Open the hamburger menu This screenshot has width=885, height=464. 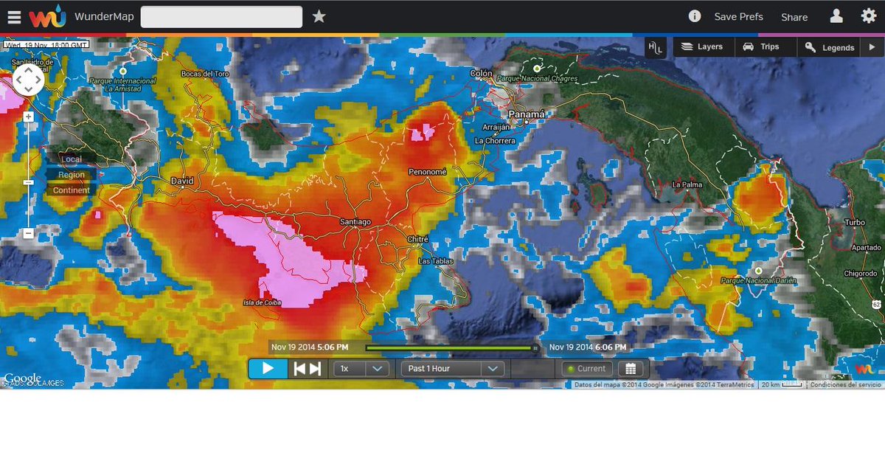tap(14, 15)
